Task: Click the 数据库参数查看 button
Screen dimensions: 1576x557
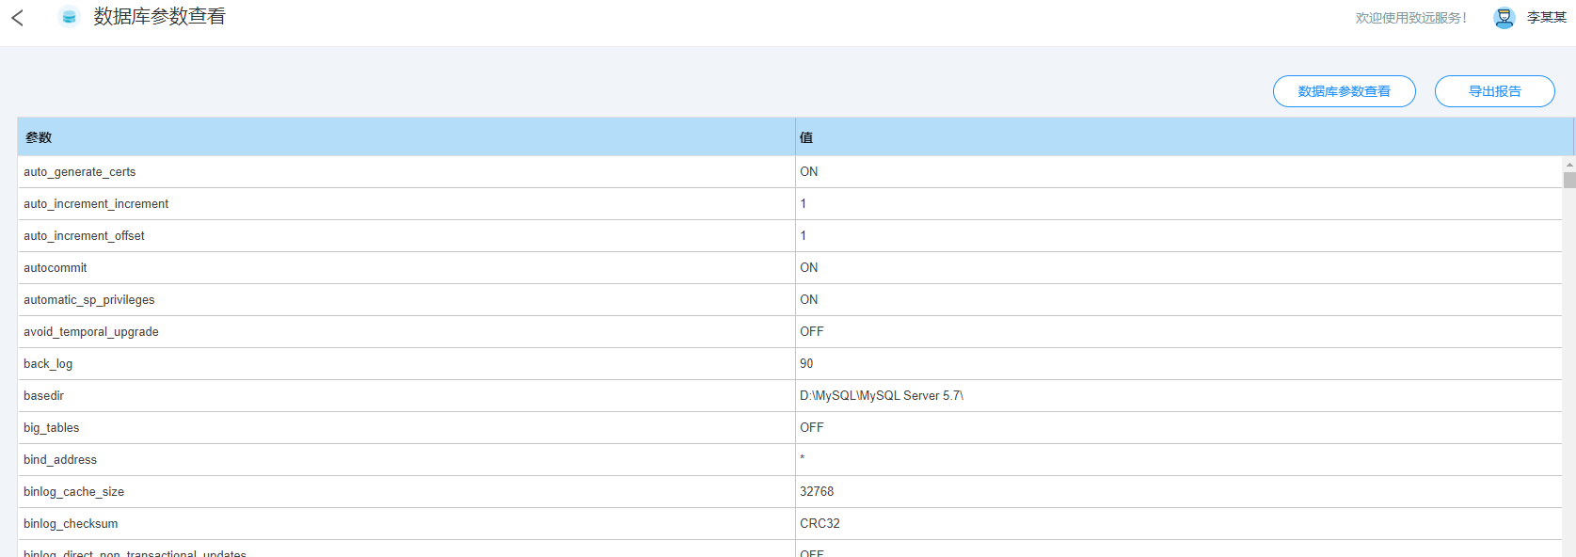Action: (x=1344, y=91)
